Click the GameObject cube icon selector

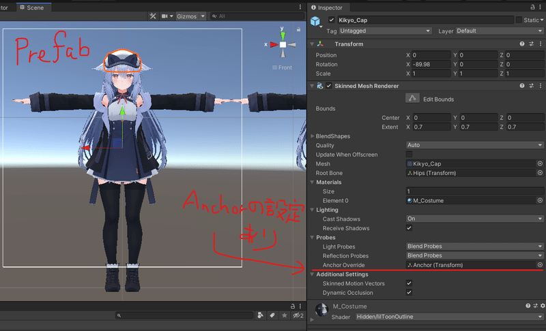(315, 22)
